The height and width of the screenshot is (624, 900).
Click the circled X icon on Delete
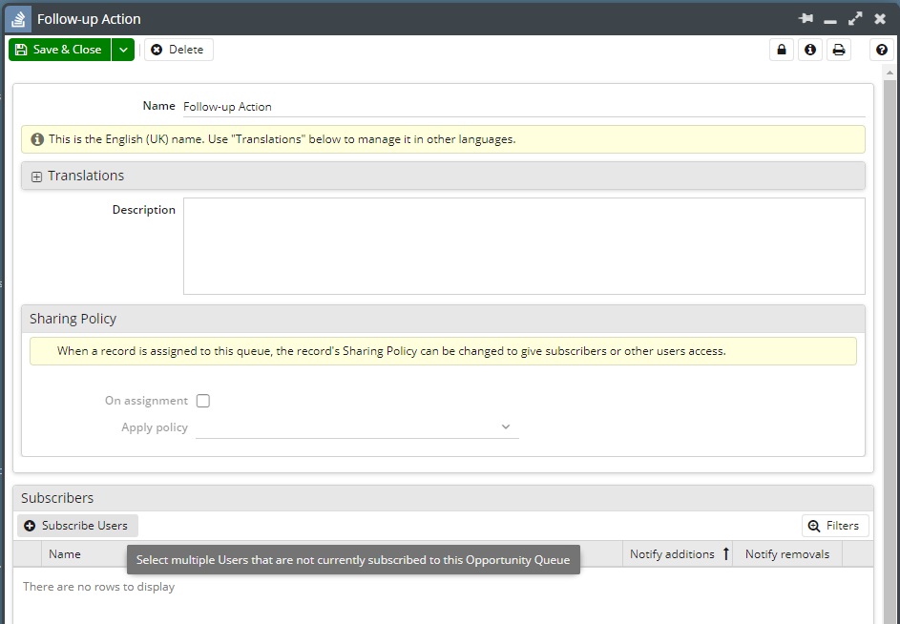coord(155,49)
